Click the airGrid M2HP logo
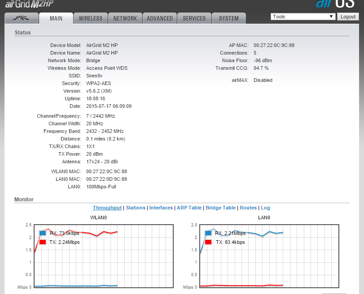 pyautogui.click(x=30, y=4)
